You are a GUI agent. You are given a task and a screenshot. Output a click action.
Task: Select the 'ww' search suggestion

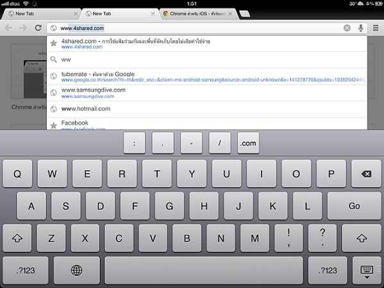207,60
